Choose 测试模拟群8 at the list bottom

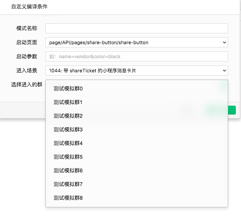click(68, 198)
